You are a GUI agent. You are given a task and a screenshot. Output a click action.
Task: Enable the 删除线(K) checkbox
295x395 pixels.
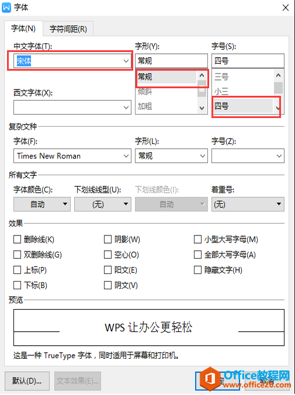click(17, 240)
